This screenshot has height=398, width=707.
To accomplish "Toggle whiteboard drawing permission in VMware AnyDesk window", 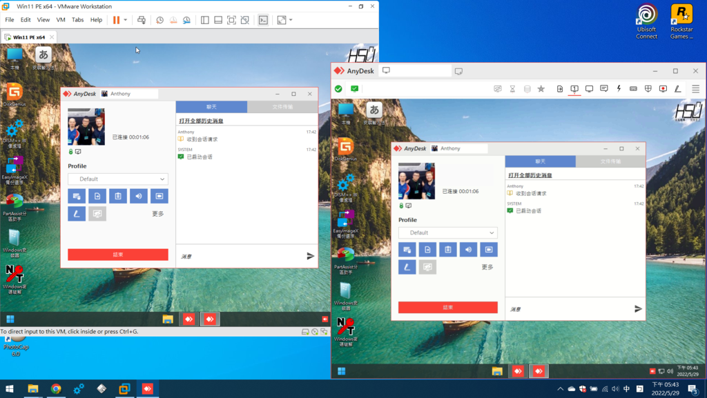I will (x=77, y=213).
